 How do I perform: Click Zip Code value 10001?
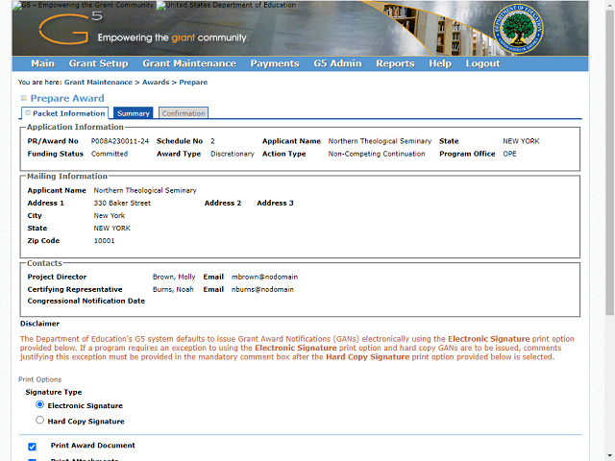coord(105,241)
